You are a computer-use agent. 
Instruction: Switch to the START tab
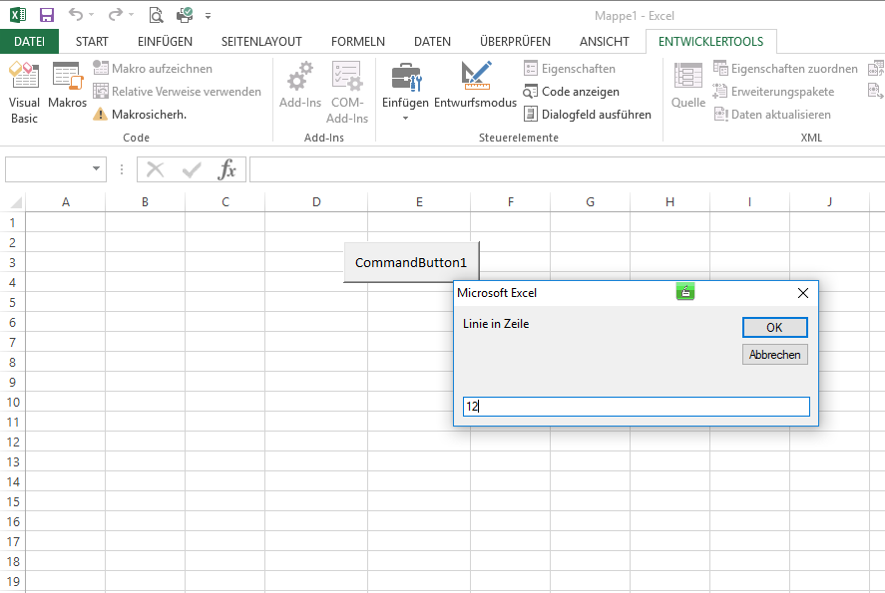(x=92, y=42)
